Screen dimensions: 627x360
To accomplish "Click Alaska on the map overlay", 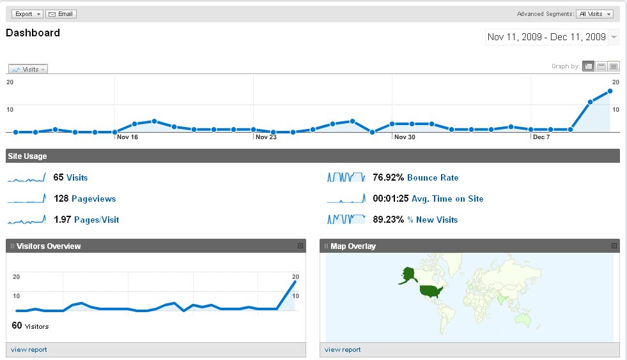I will pos(408,275).
